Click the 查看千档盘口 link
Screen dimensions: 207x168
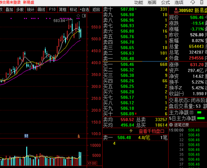(x=151, y=131)
